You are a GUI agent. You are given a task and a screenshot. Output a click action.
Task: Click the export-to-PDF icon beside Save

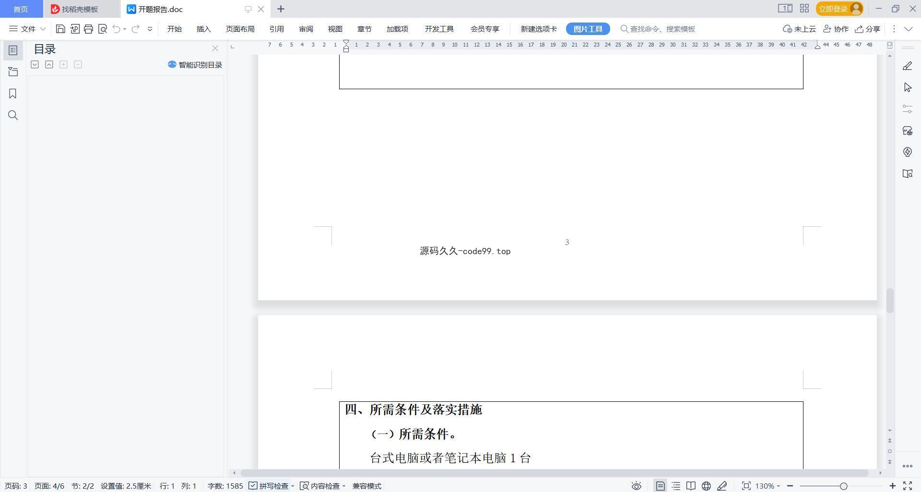tap(74, 29)
